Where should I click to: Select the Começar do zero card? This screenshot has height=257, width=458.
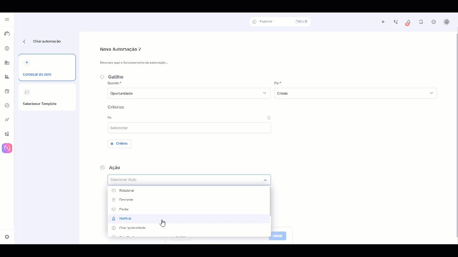[47, 67]
